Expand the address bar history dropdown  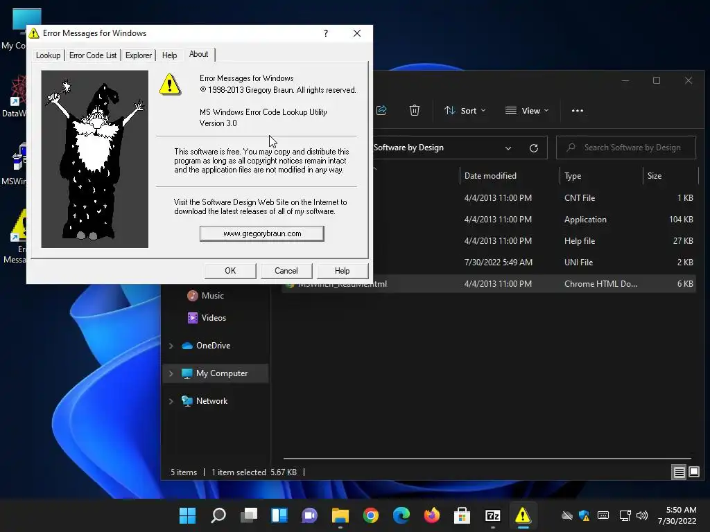508,148
